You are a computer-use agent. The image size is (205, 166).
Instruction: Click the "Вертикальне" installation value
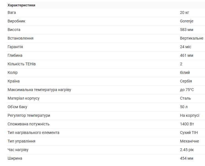191,38
